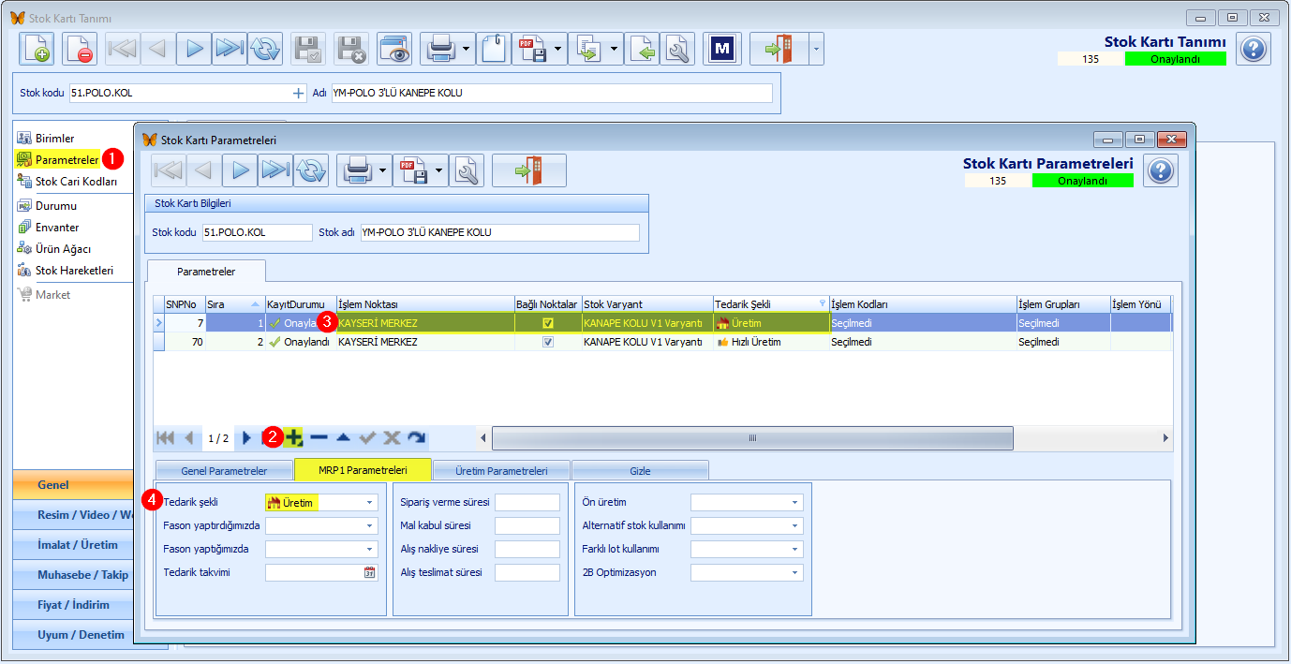Viewport: 1291px width, 664px height.
Task: Click grid horizontal scrollbar thumb
Action: 752,437
